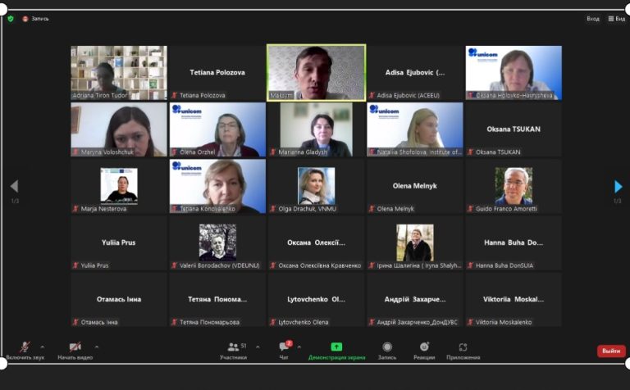Select Olena Melnyk participant tile
The image size is (630, 390).
414,186
